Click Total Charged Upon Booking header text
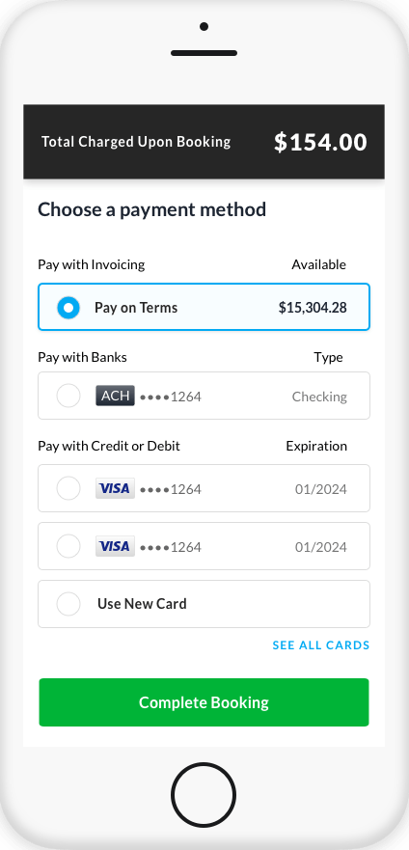409x850 pixels. click(136, 142)
